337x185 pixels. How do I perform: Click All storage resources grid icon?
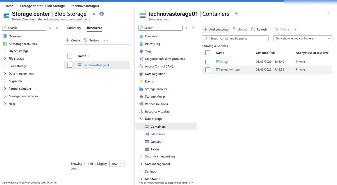5,44
